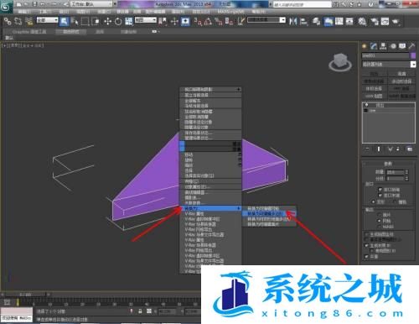Click the Use Pivot Point Center icon
The image size is (419, 324).
click(x=163, y=21)
